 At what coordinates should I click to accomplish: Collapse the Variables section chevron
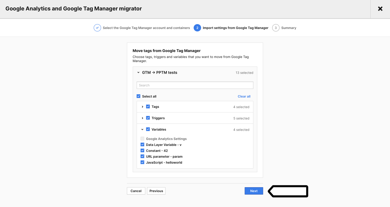click(x=142, y=130)
